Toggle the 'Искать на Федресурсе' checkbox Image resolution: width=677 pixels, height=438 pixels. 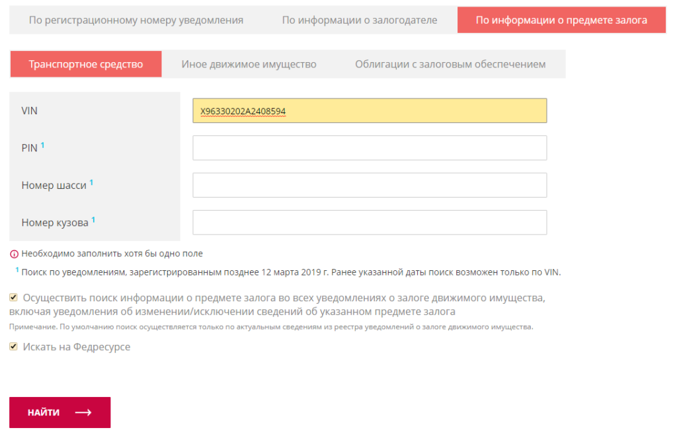click(x=14, y=346)
